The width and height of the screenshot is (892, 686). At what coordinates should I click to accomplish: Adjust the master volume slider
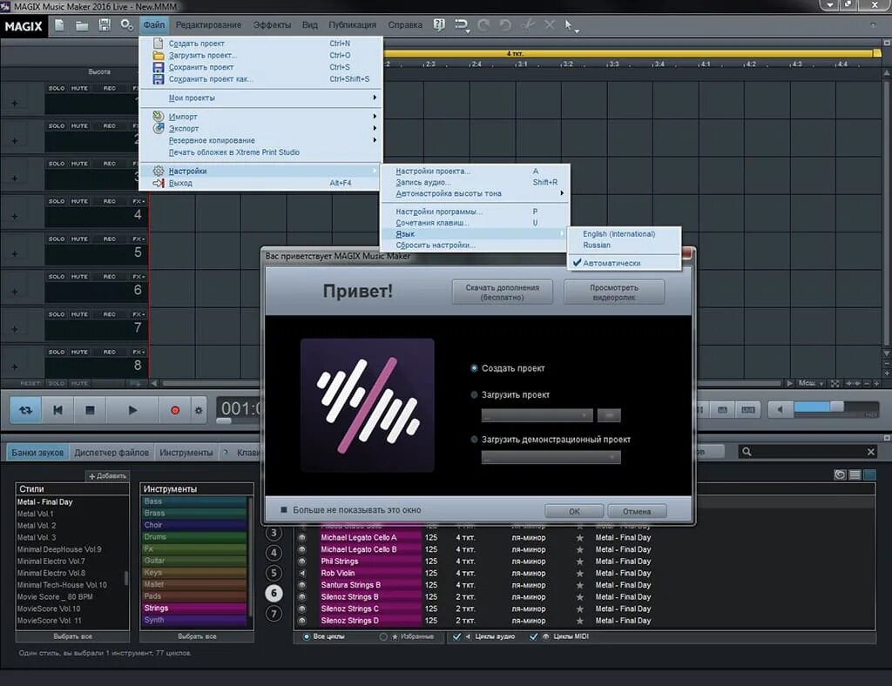pos(836,407)
